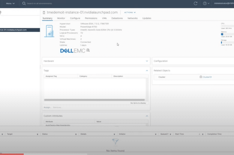Viewport: 234px width, 155px height.
Task: Click the icon next to Dell EMC logo
Action: point(88,50)
